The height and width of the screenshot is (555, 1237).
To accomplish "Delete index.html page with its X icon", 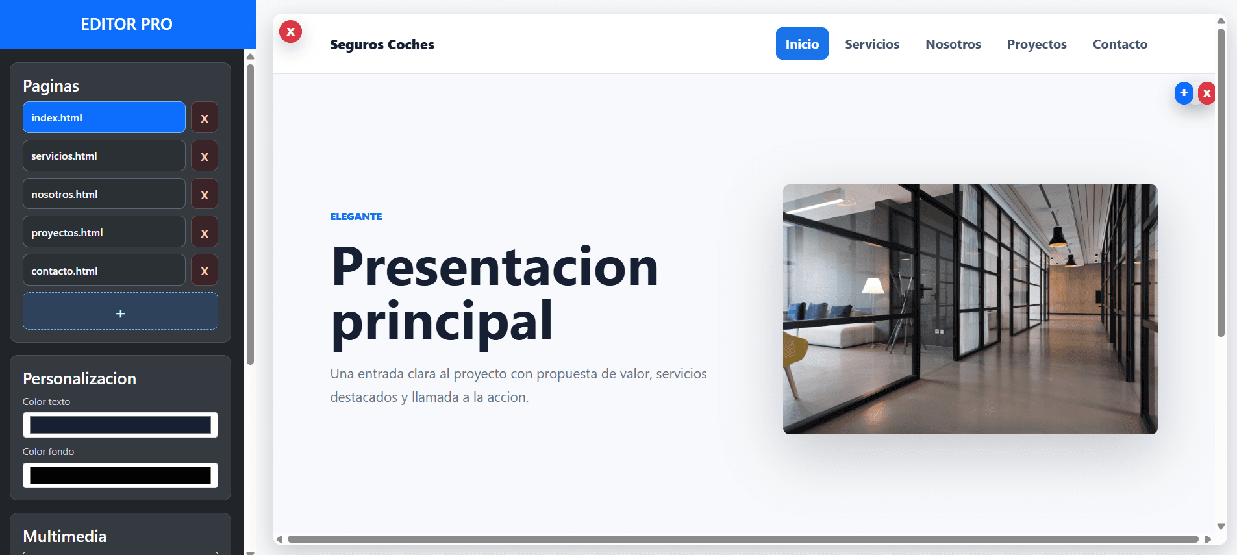I will [205, 117].
